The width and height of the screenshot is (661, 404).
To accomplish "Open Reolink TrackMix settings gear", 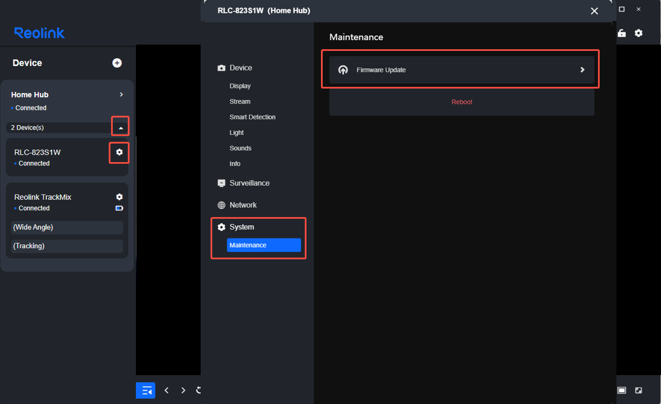I will pyautogui.click(x=119, y=197).
